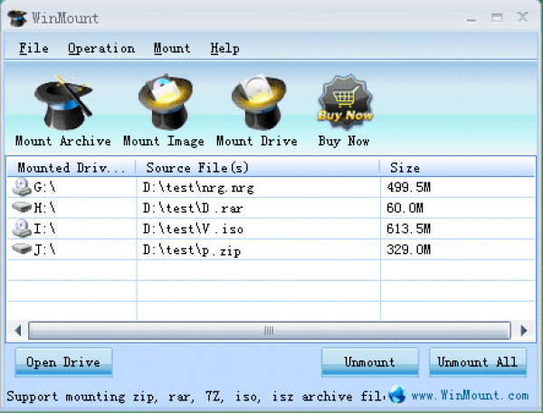
Task: Click the Unmount All button
Action: click(478, 362)
